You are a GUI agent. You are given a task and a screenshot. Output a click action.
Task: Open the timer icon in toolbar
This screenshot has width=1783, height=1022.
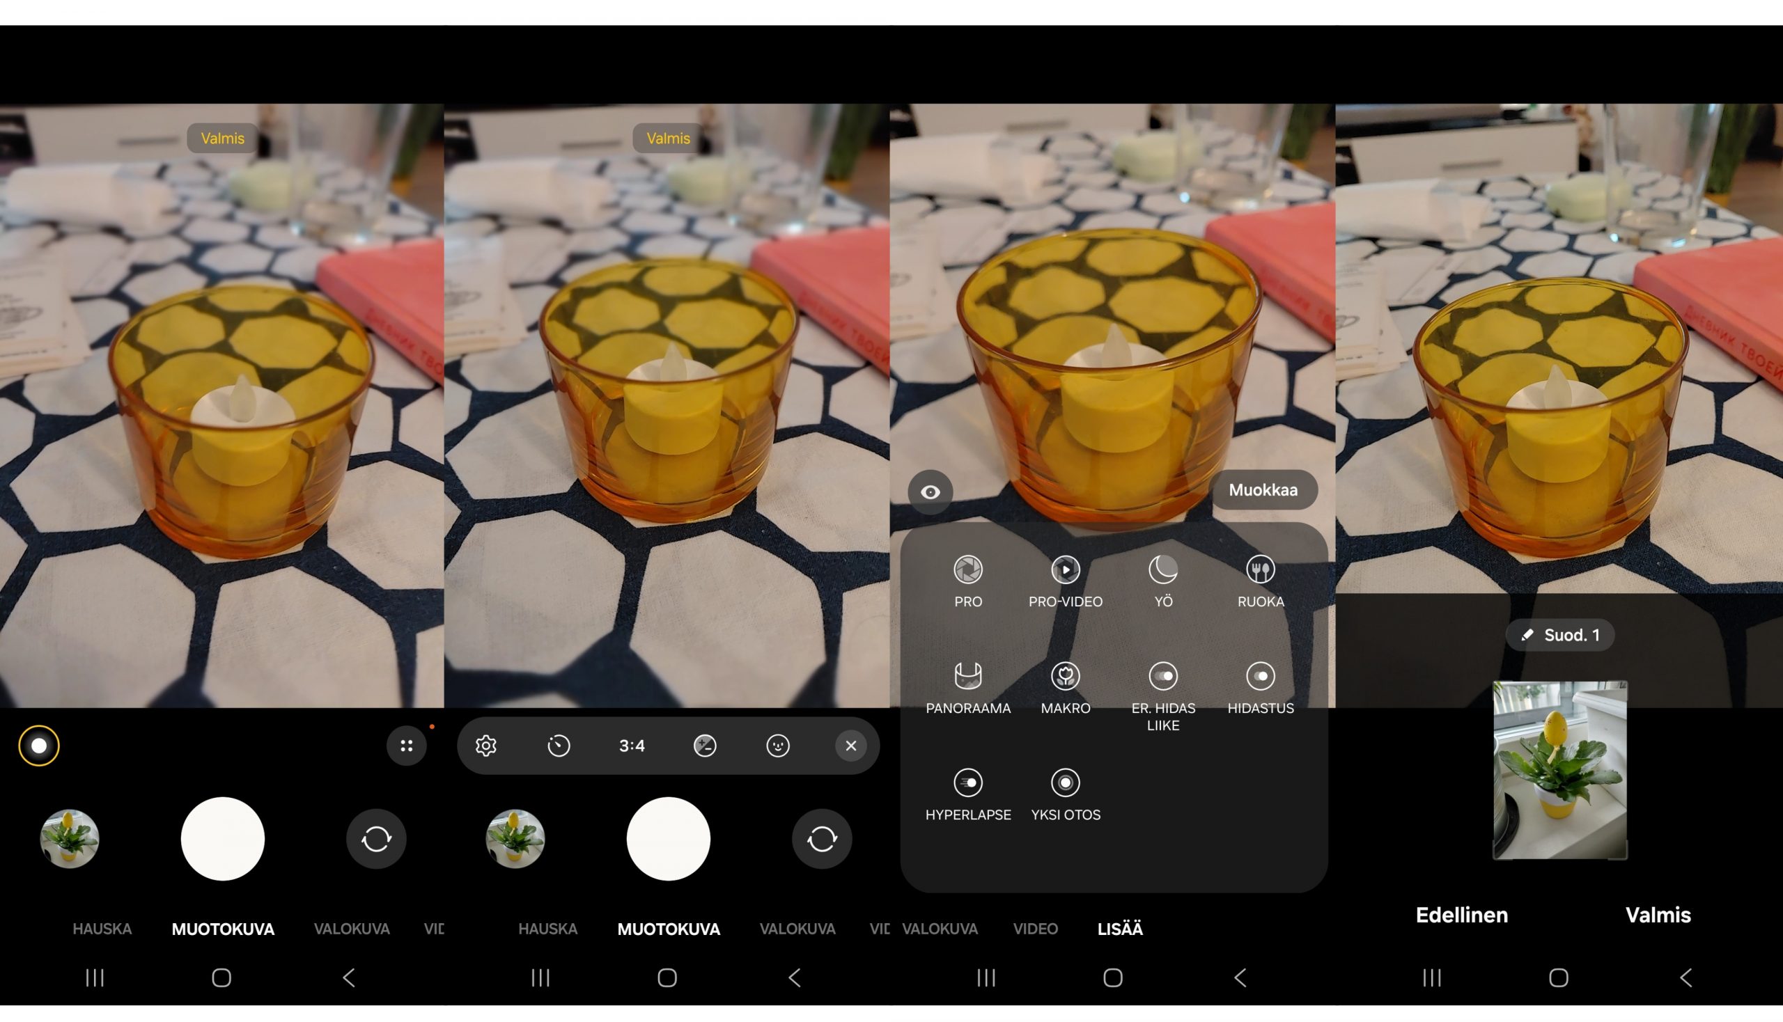tap(559, 746)
